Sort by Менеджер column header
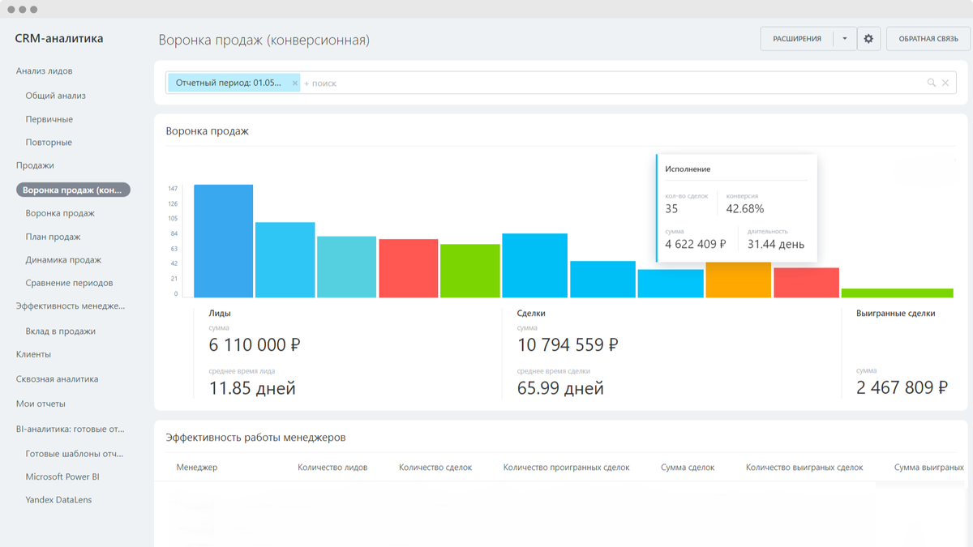Image resolution: width=973 pixels, height=547 pixels. click(x=197, y=468)
